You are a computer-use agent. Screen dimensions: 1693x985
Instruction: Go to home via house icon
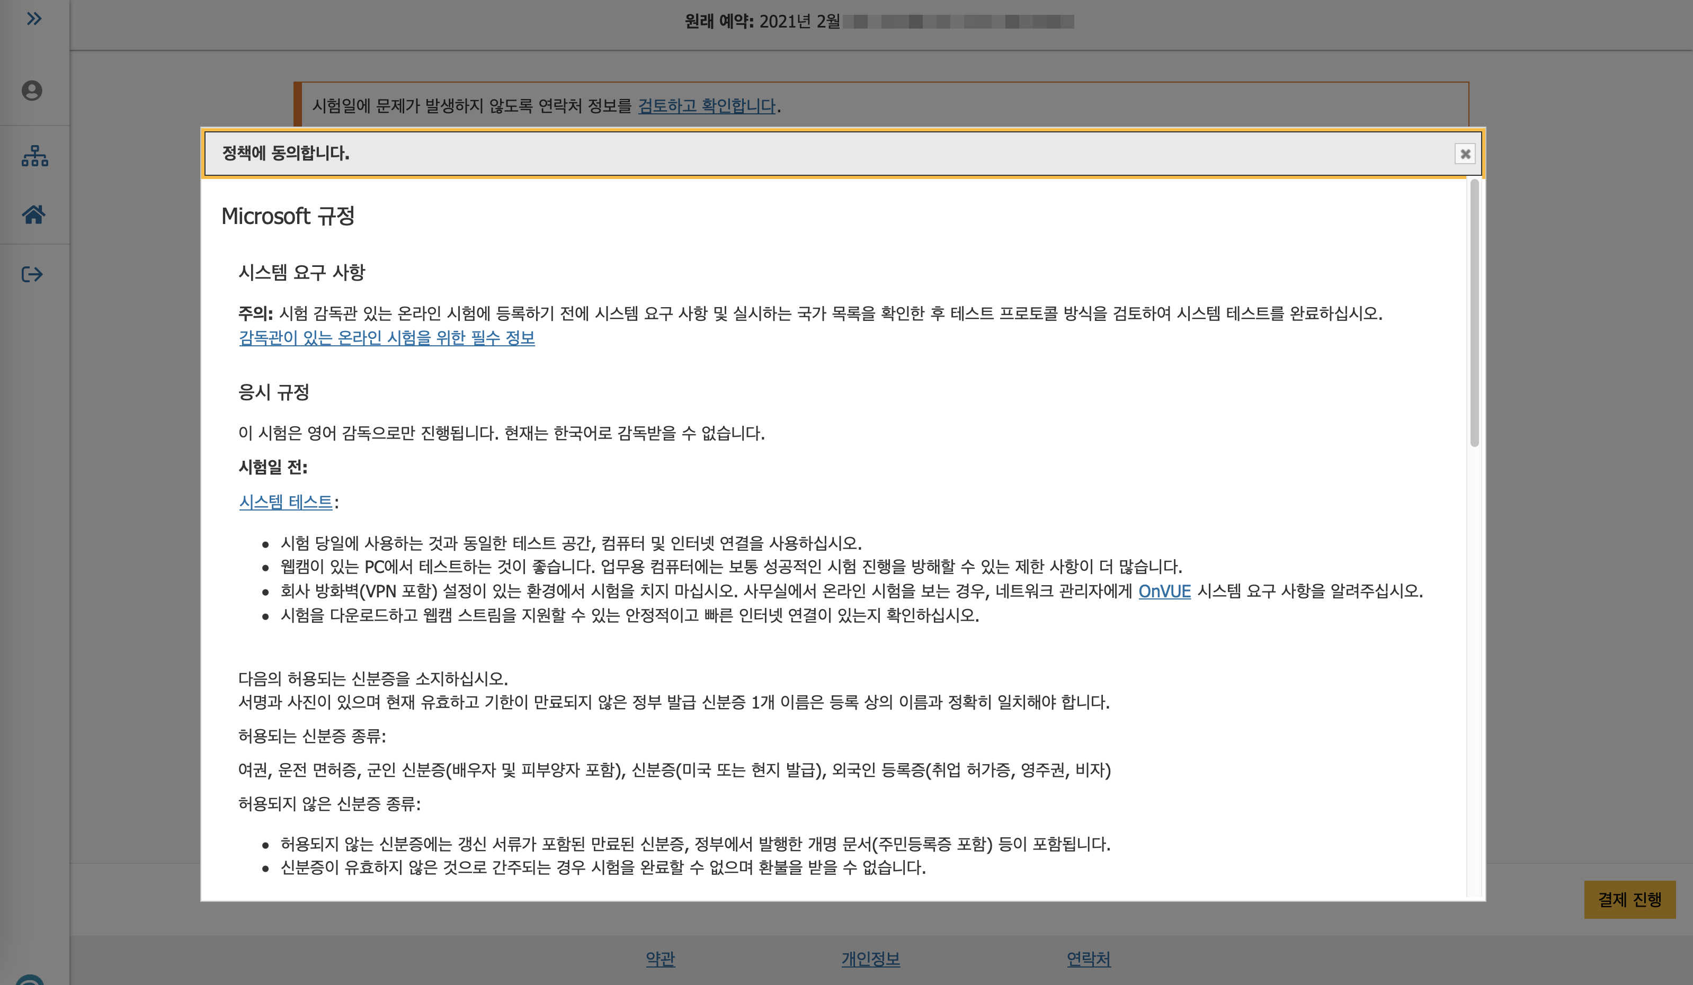click(x=33, y=214)
